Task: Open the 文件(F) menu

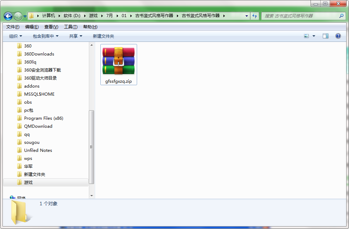Action: pyautogui.click(x=13, y=27)
